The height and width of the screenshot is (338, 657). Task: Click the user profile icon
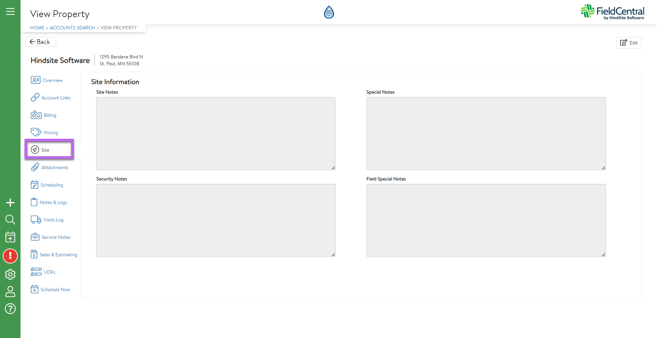(10, 292)
